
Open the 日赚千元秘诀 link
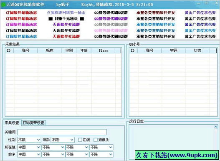66,19
